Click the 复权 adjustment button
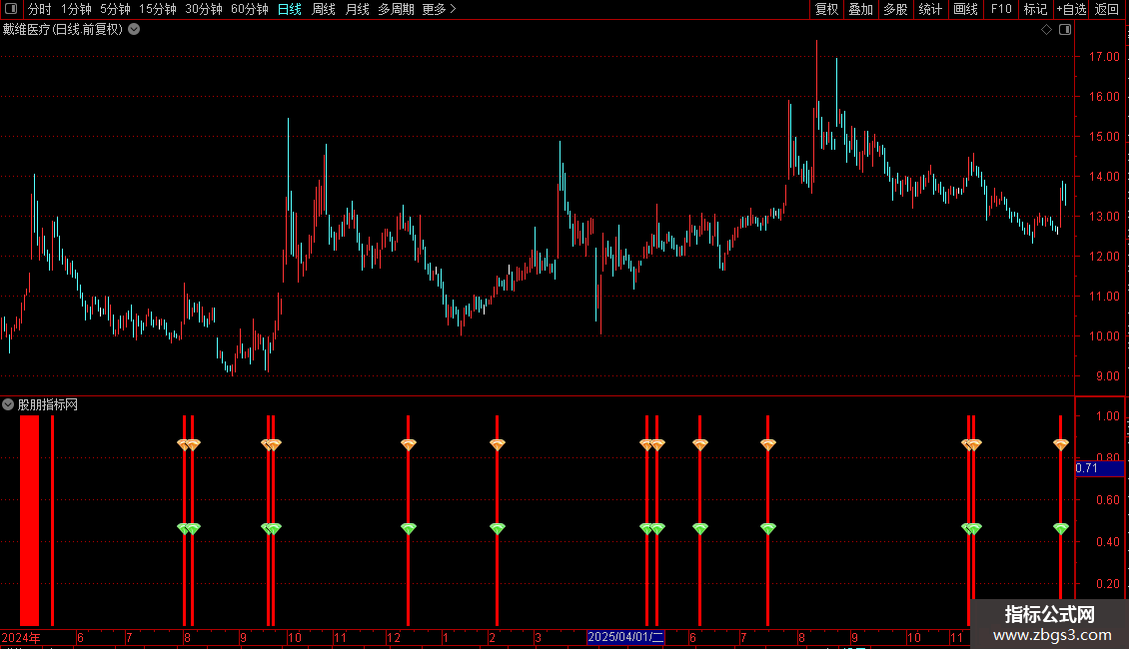The image size is (1129, 649). (x=826, y=9)
